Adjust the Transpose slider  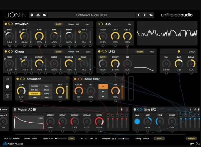pyautogui.click(x=123, y=139)
